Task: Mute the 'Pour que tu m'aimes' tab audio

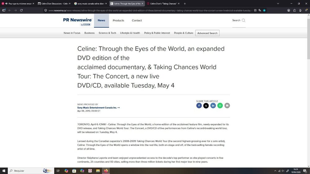Action: (6, 3)
